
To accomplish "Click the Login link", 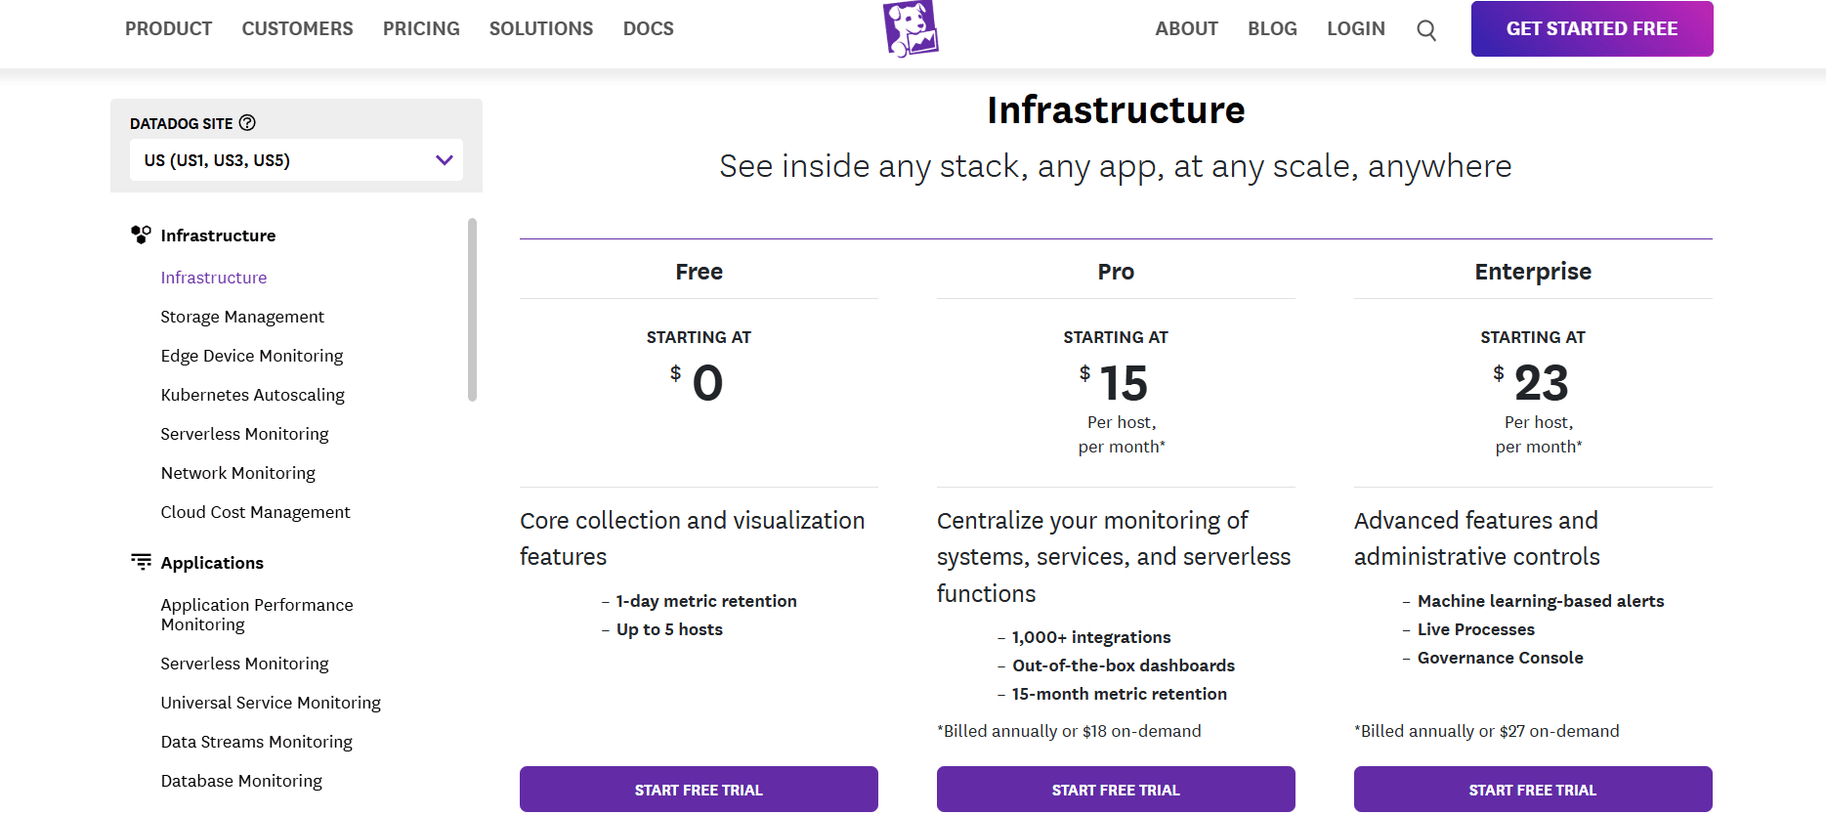I will tap(1356, 28).
